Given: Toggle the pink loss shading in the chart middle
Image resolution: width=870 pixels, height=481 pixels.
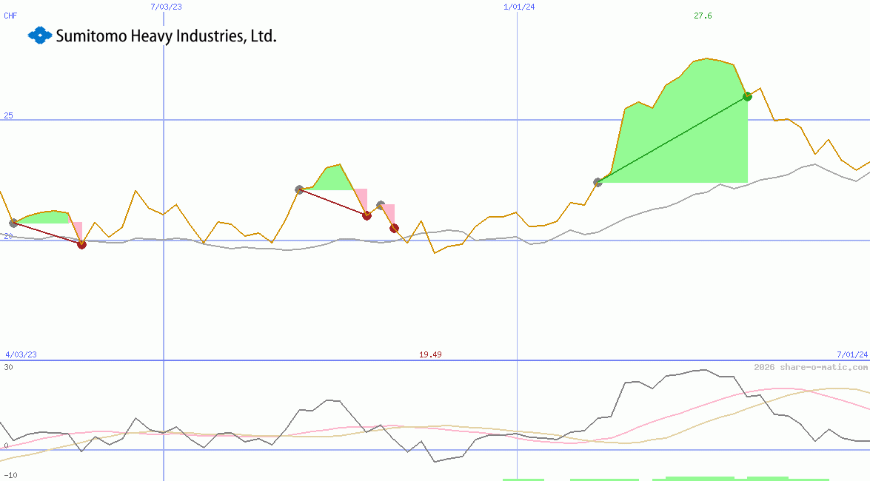Looking at the screenshot, I should 361,198.
